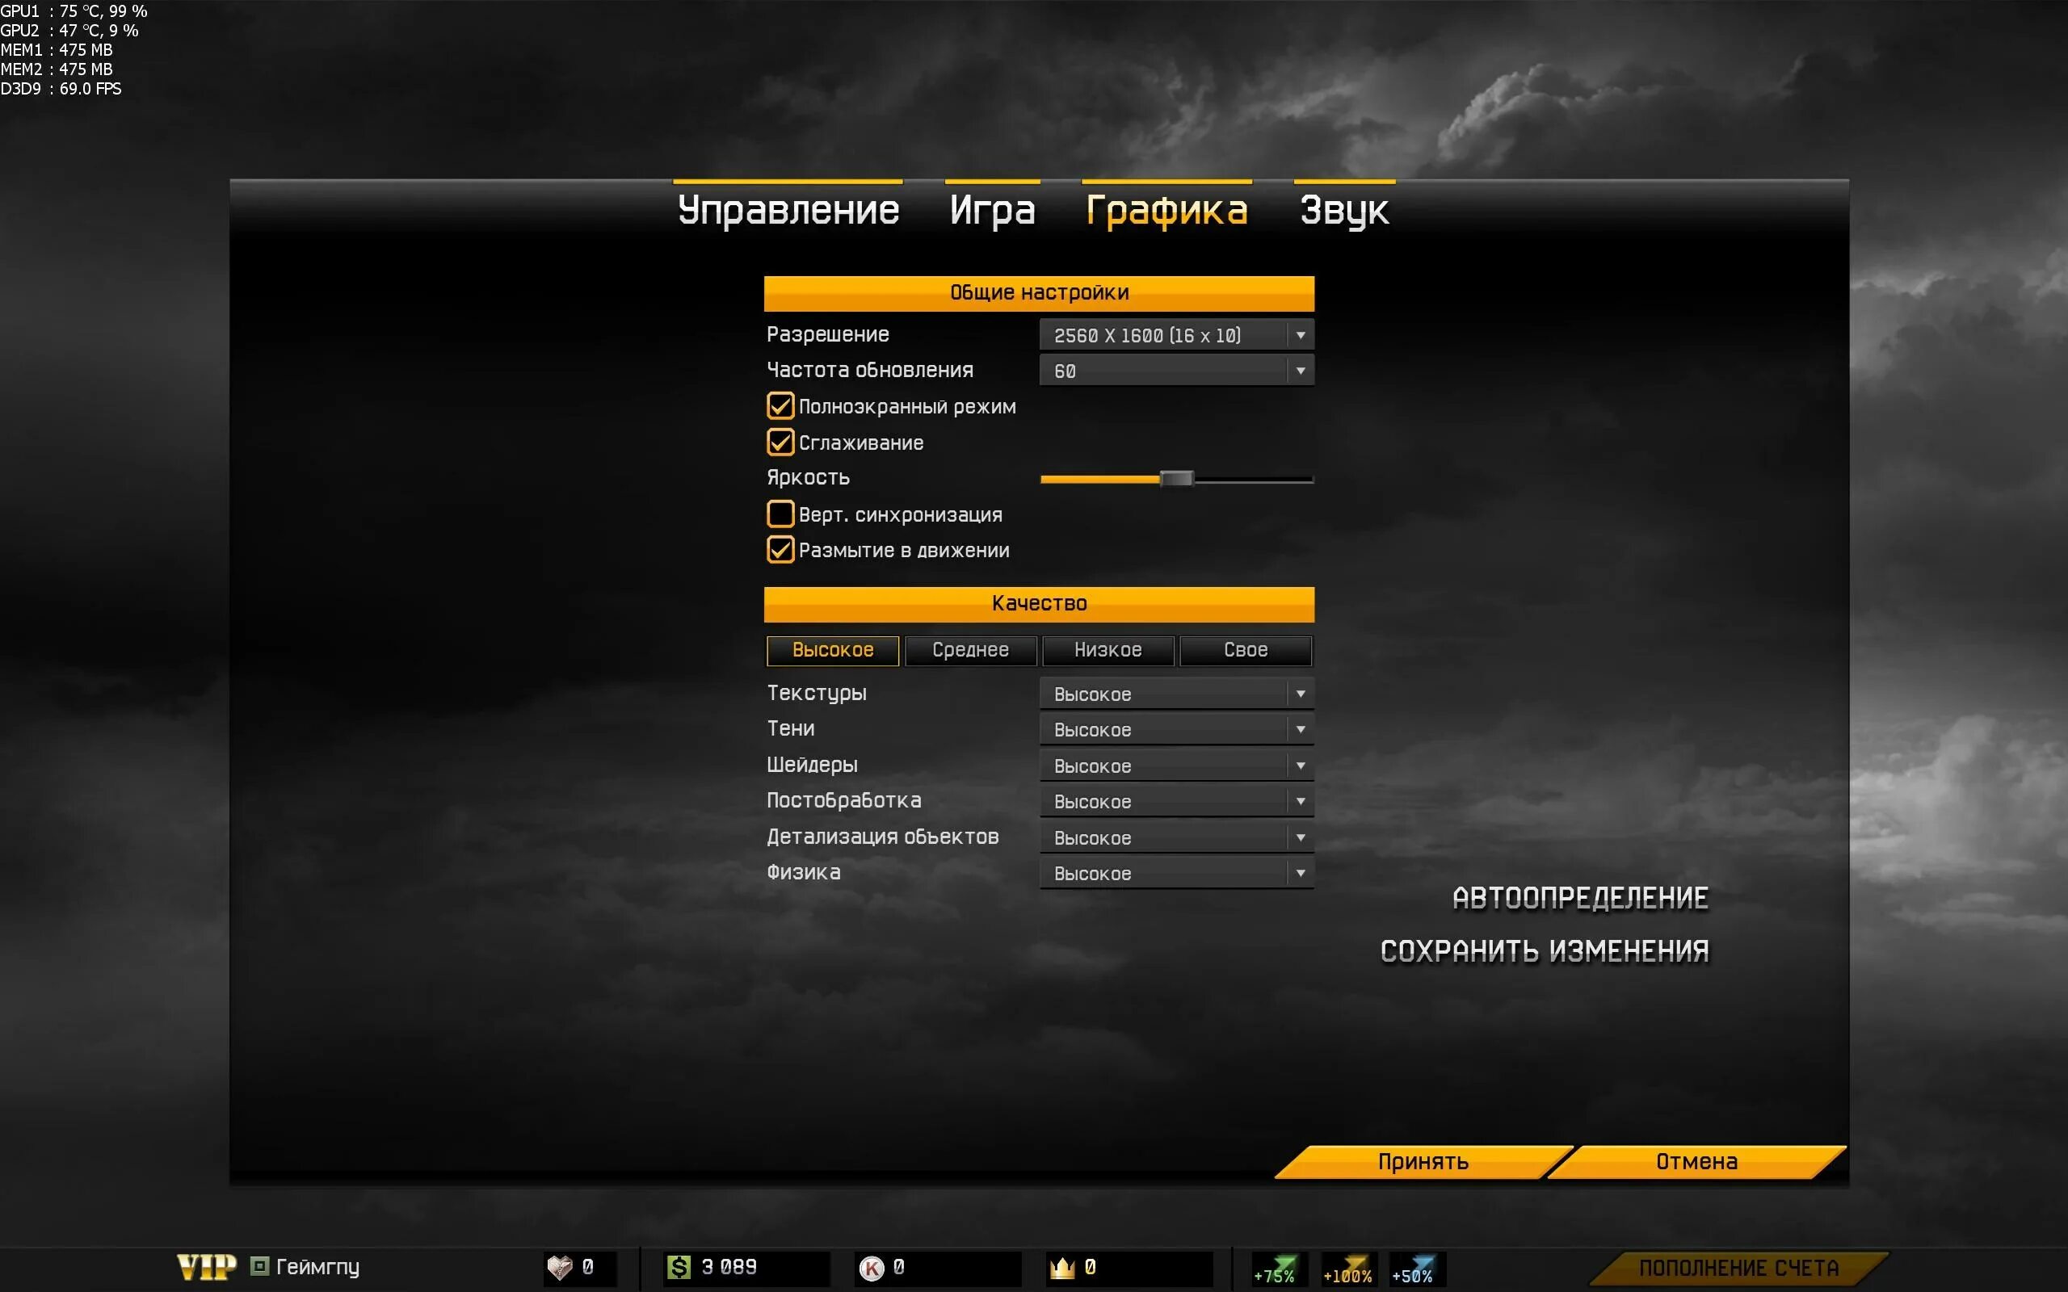Click the green dollar currency icon
This screenshot has width=2068, height=1292.
tap(679, 1267)
